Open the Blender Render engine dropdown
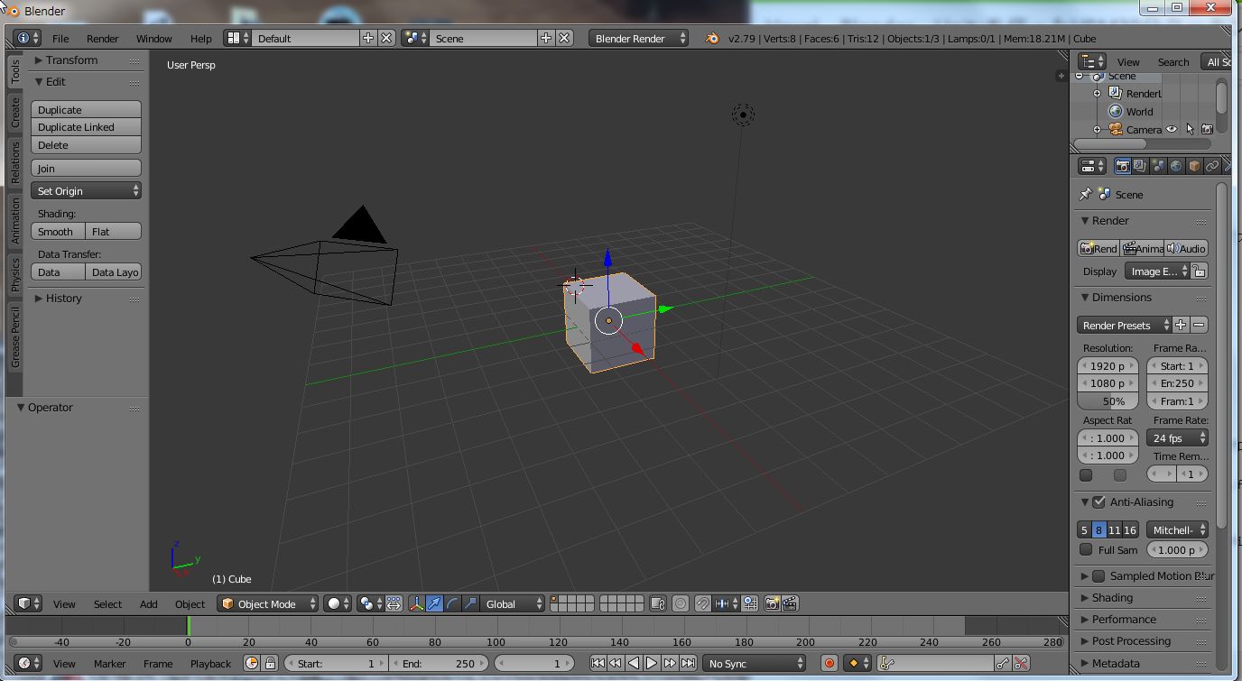 tap(639, 38)
